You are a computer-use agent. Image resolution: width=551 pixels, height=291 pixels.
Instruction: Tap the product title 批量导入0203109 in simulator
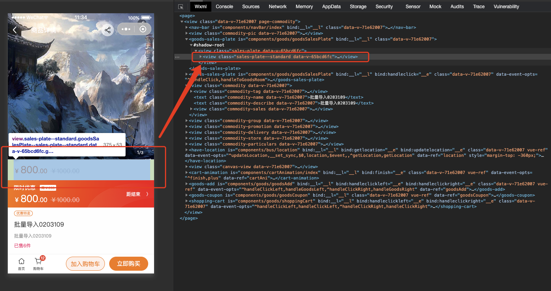[39, 225]
